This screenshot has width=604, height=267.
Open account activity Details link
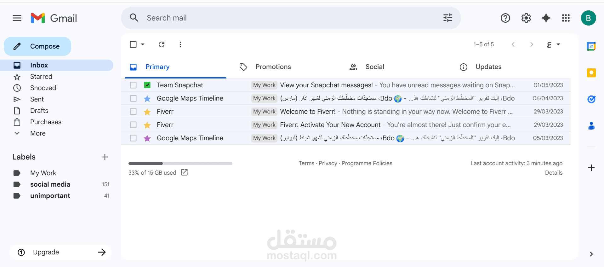tap(554, 173)
